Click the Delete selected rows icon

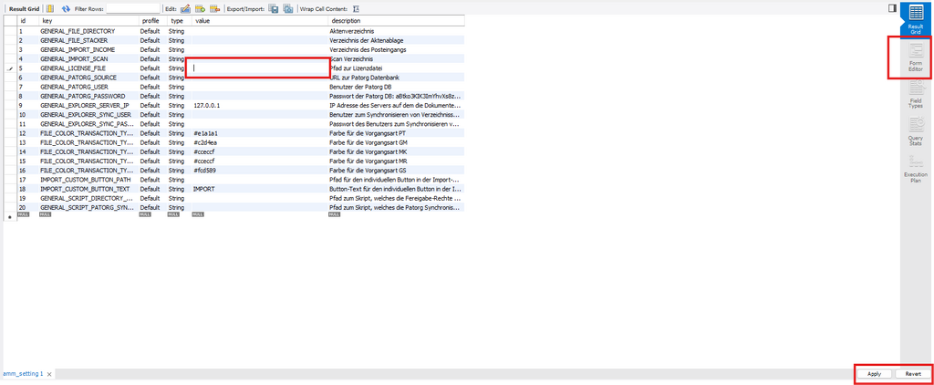[214, 8]
